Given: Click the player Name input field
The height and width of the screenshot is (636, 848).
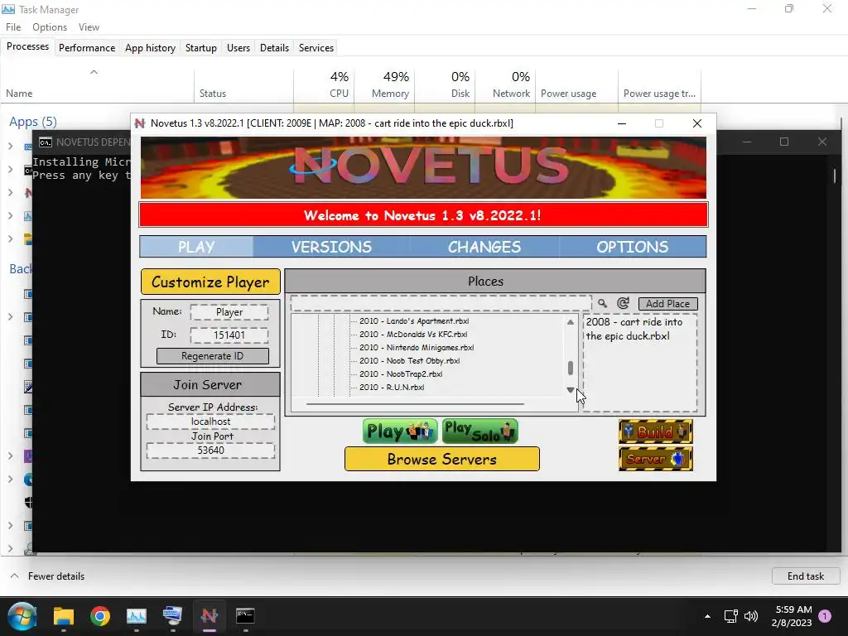Looking at the screenshot, I should 229,312.
